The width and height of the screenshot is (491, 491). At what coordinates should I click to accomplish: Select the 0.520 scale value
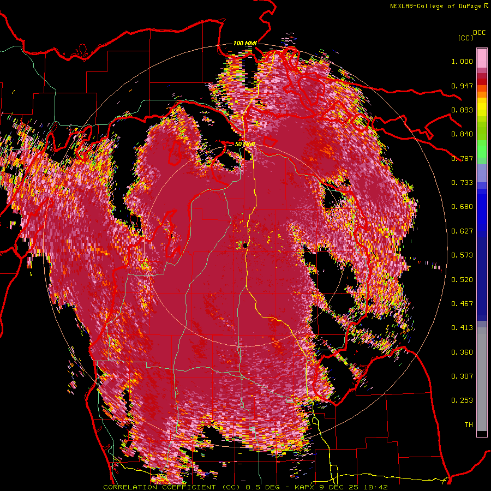pos(462,280)
